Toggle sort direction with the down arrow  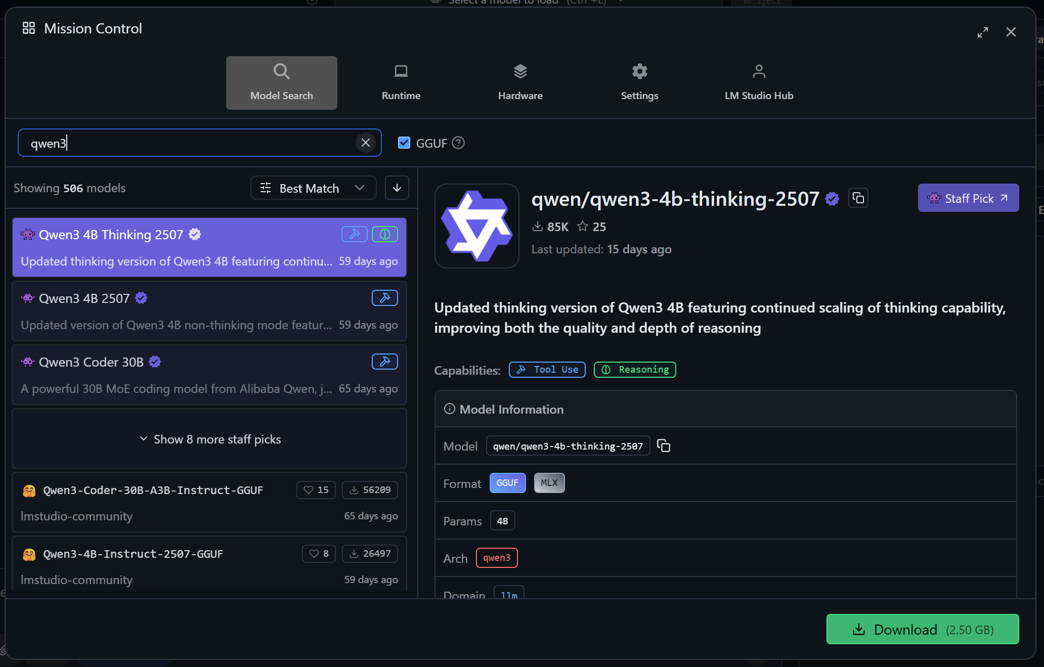397,188
